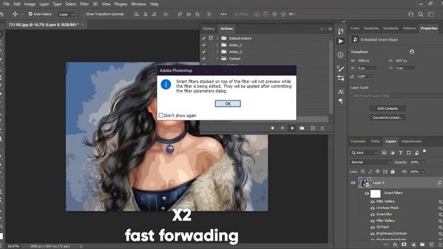Open the workspace switcher icon
443x249 pixels.
(x=431, y=14)
